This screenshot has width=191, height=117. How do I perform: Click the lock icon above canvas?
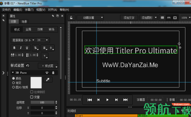click(71, 18)
